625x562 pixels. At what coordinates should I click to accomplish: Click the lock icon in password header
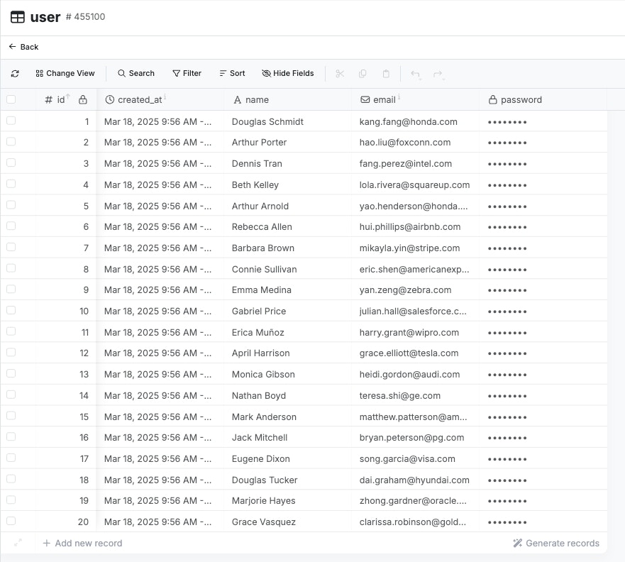pyautogui.click(x=492, y=99)
